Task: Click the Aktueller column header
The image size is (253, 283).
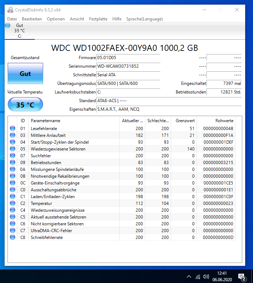Action: pos(132,121)
